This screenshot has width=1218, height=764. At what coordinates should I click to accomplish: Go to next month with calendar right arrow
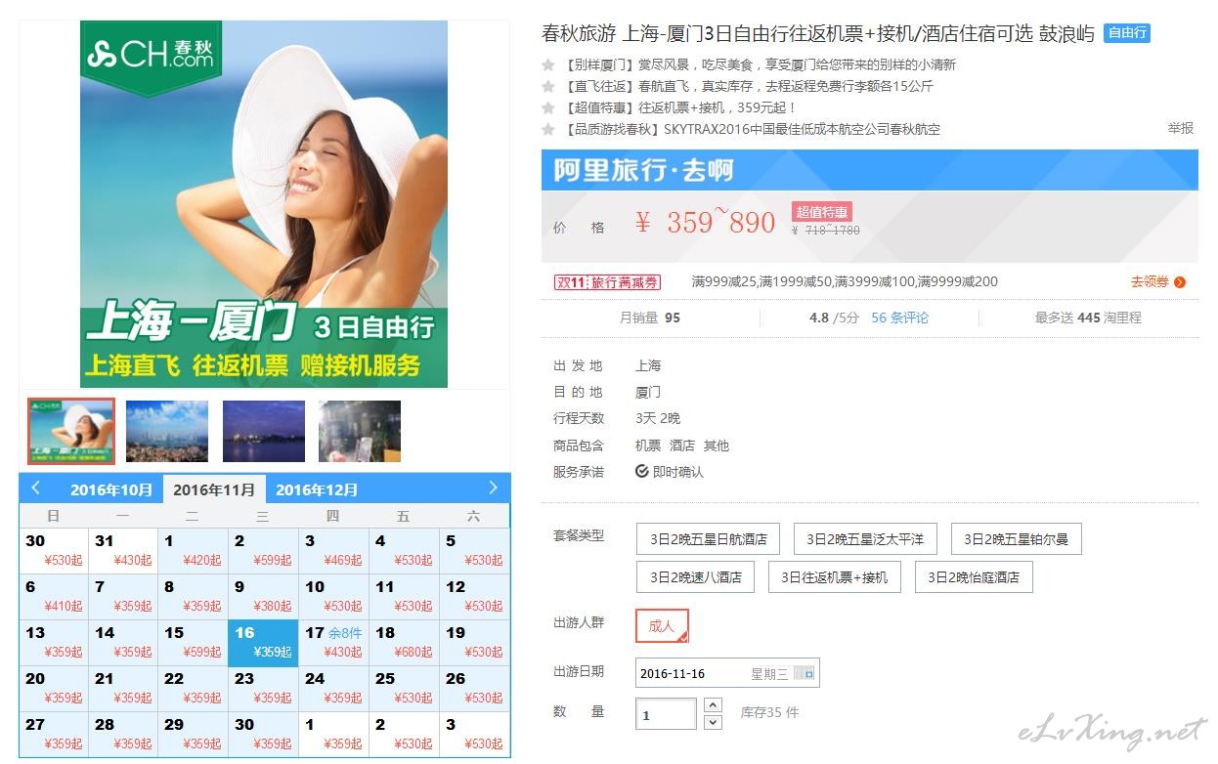point(494,488)
